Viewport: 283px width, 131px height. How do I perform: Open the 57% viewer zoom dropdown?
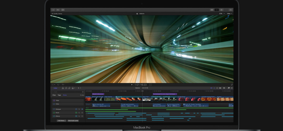click(222, 13)
